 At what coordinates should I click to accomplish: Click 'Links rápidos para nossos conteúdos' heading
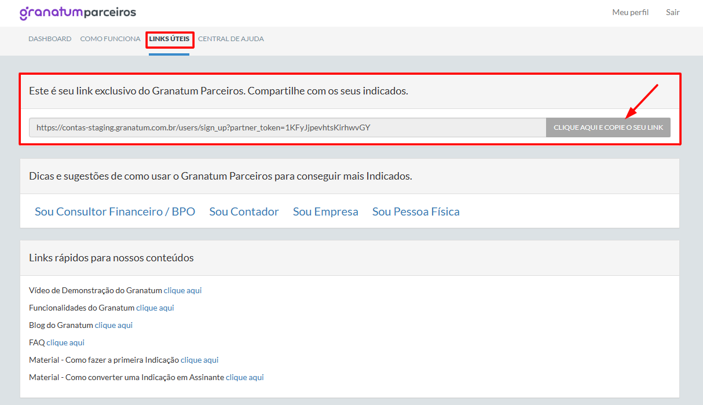(111, 258)
